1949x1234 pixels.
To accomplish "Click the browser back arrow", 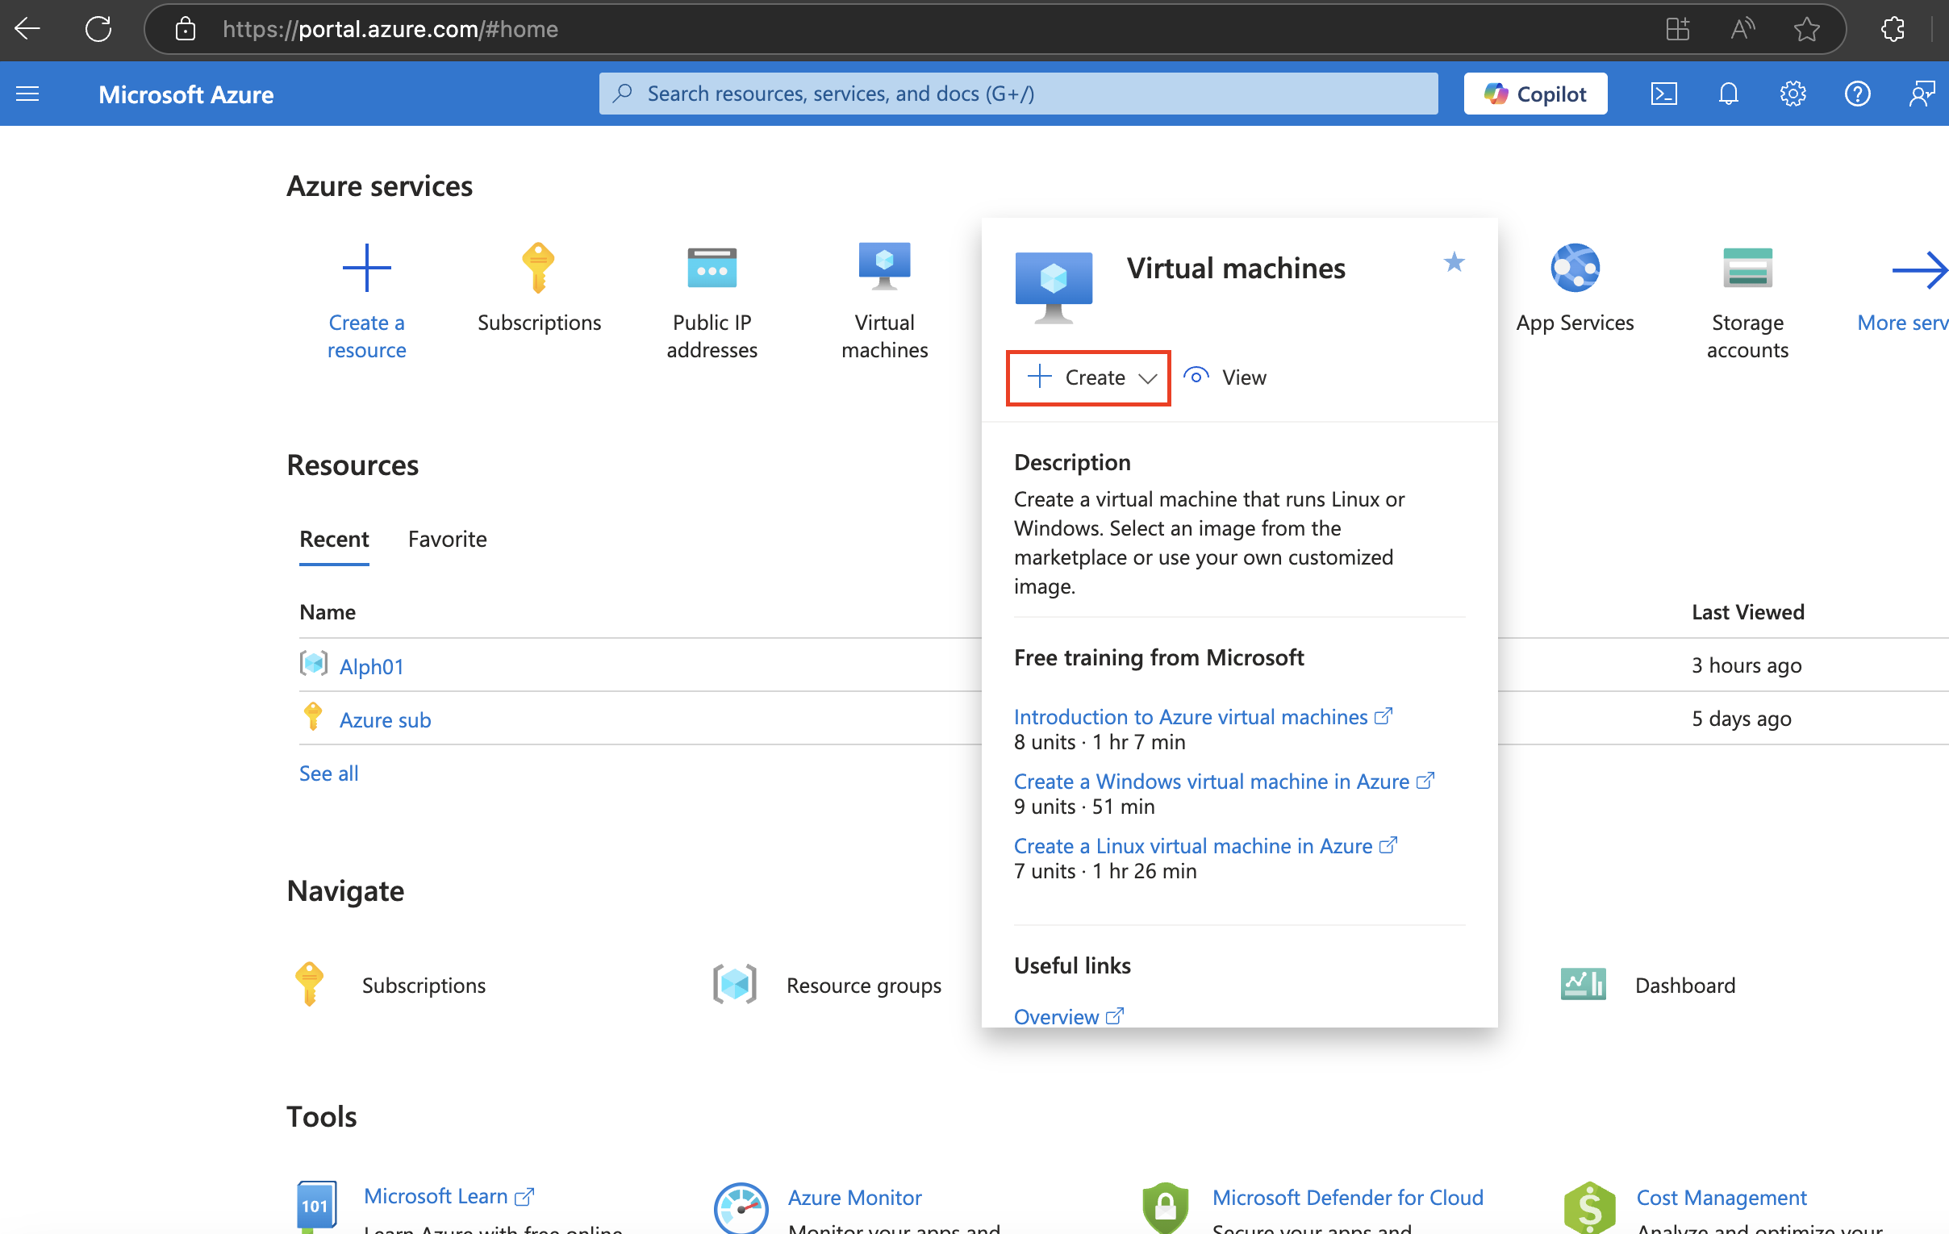I will [27, 29].
